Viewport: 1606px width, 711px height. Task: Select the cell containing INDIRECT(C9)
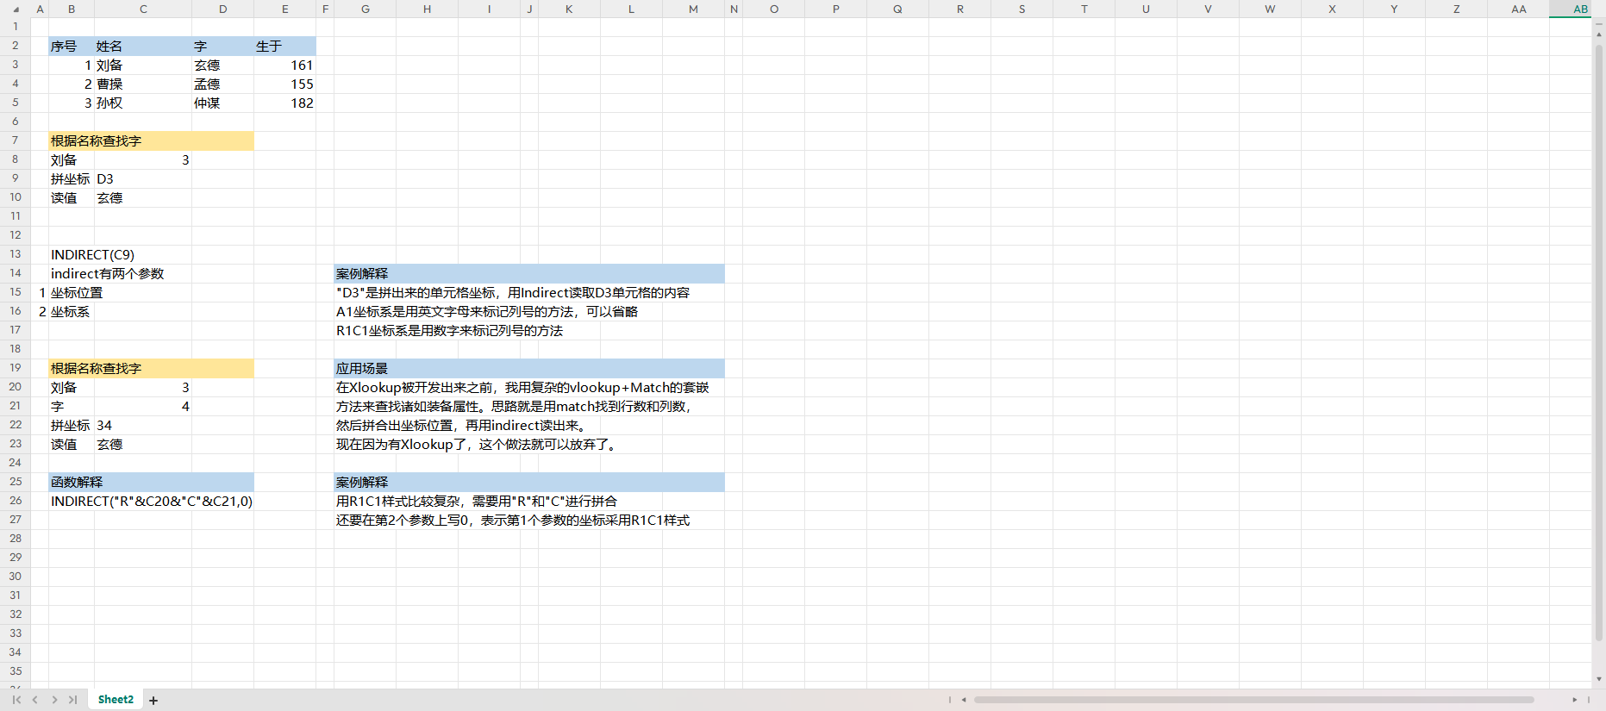(x=92, y=255)
